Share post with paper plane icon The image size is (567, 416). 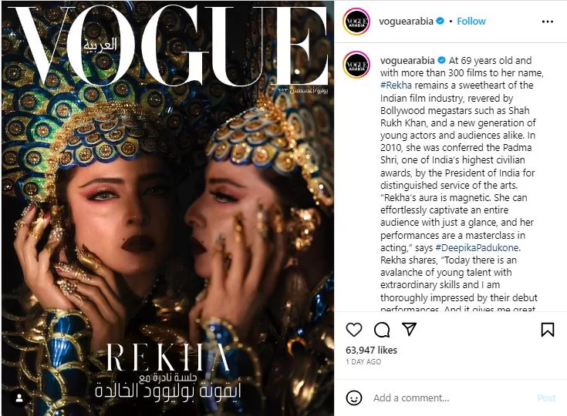(x=410, y=329)
